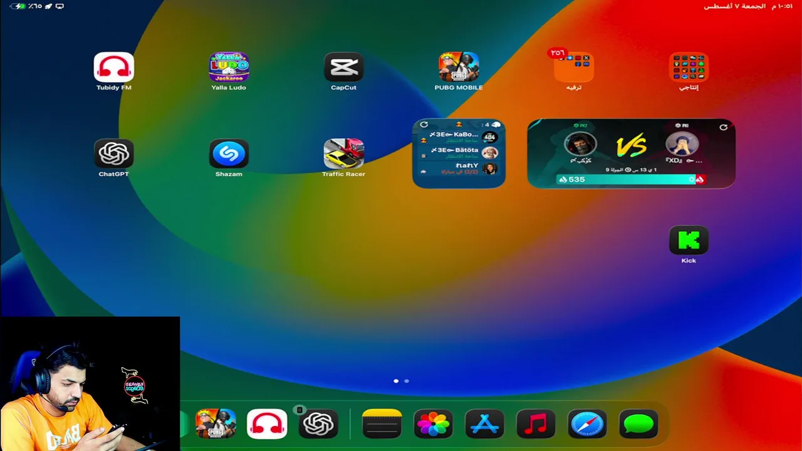Open the Music app in the dock

pos(536,424)
